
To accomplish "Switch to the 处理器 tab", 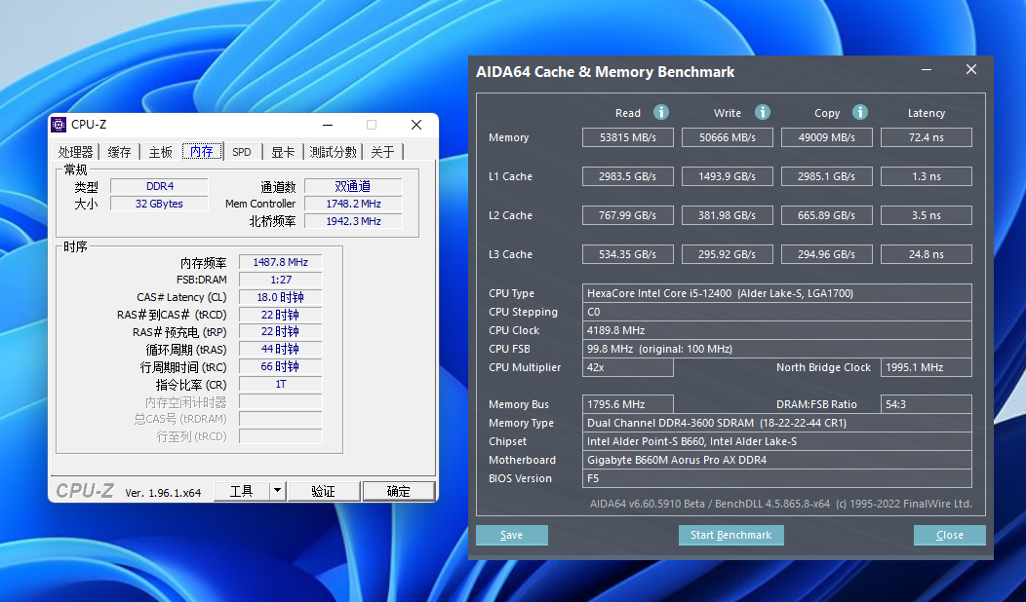I will pos(75,152).
